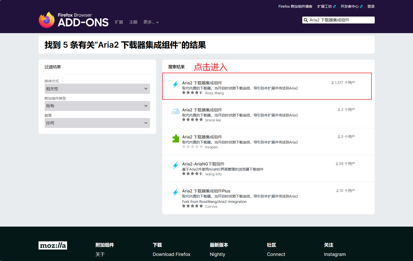The image size is (413, 261).
Task: Click the Aria2-AriaNG extension lightning icon
Action: coord(176,165)
